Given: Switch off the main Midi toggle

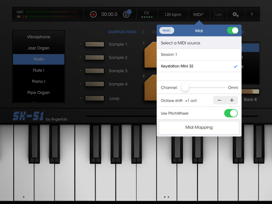Looking at the screenshot, I should [233, 31].
